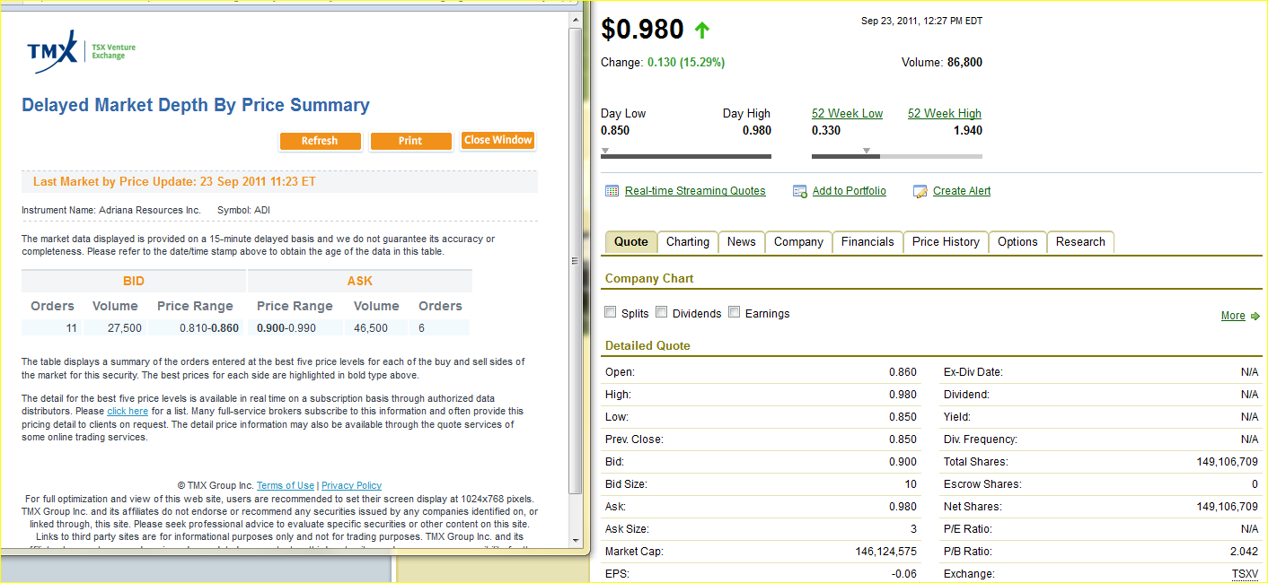
Task: Toggle the Dividends checkbox
Action: tap(662, 313)
